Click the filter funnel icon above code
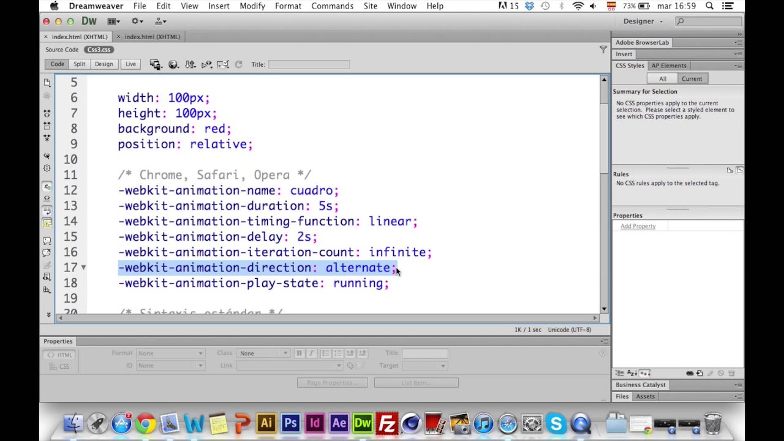784x441 pixels. point(603,50)
